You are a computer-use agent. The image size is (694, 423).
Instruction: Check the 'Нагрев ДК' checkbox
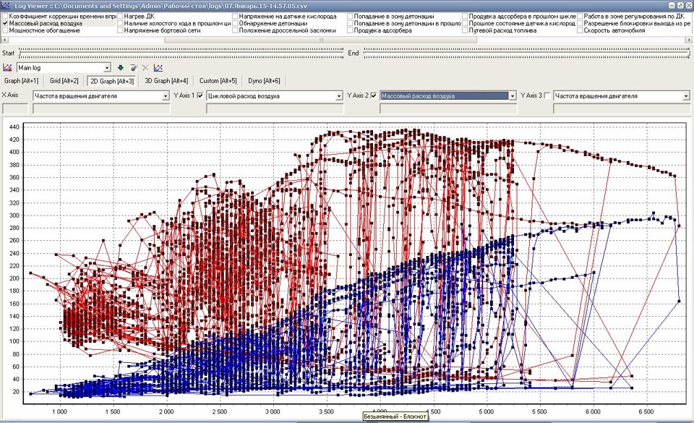[x=120, y=17]
